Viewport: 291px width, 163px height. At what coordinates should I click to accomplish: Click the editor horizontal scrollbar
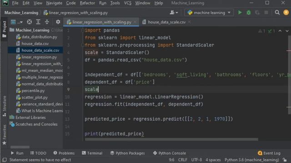[171, 139]
